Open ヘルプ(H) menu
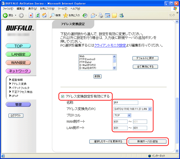This screenshot has height=159, width=180. (75, 9)
